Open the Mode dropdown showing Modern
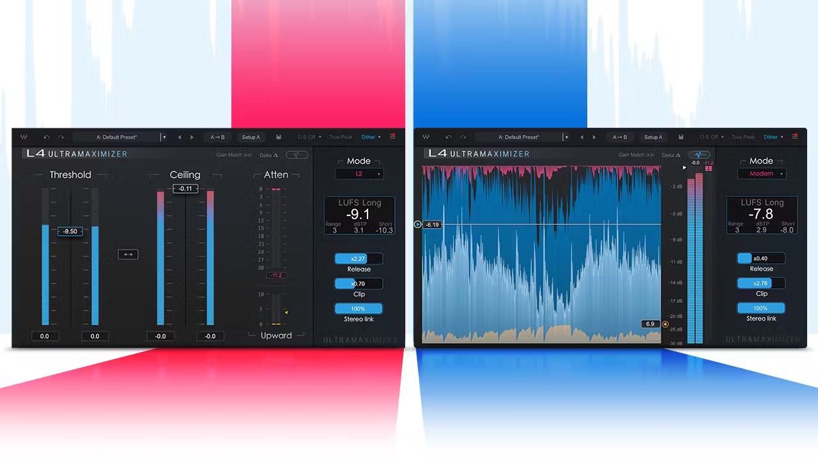 (x=761, y=174)
